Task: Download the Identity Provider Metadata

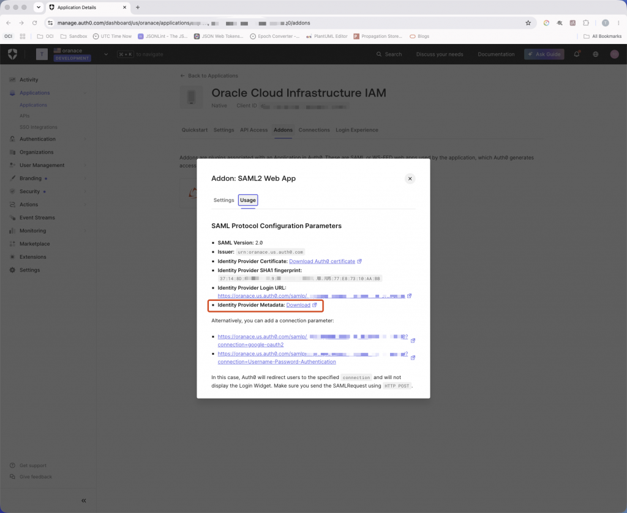Action: [x=298, y=305]
